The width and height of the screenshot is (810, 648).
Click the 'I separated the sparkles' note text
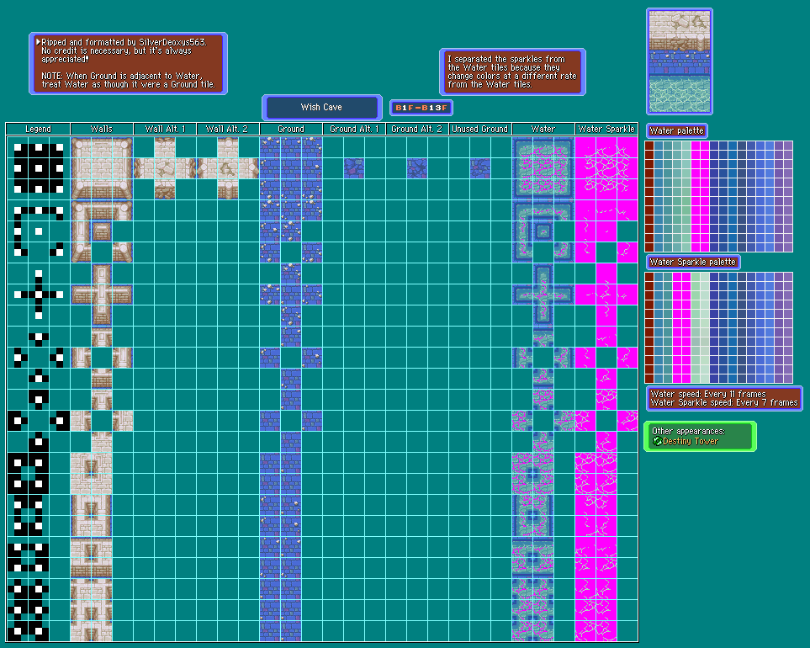(x=512, y=72)
